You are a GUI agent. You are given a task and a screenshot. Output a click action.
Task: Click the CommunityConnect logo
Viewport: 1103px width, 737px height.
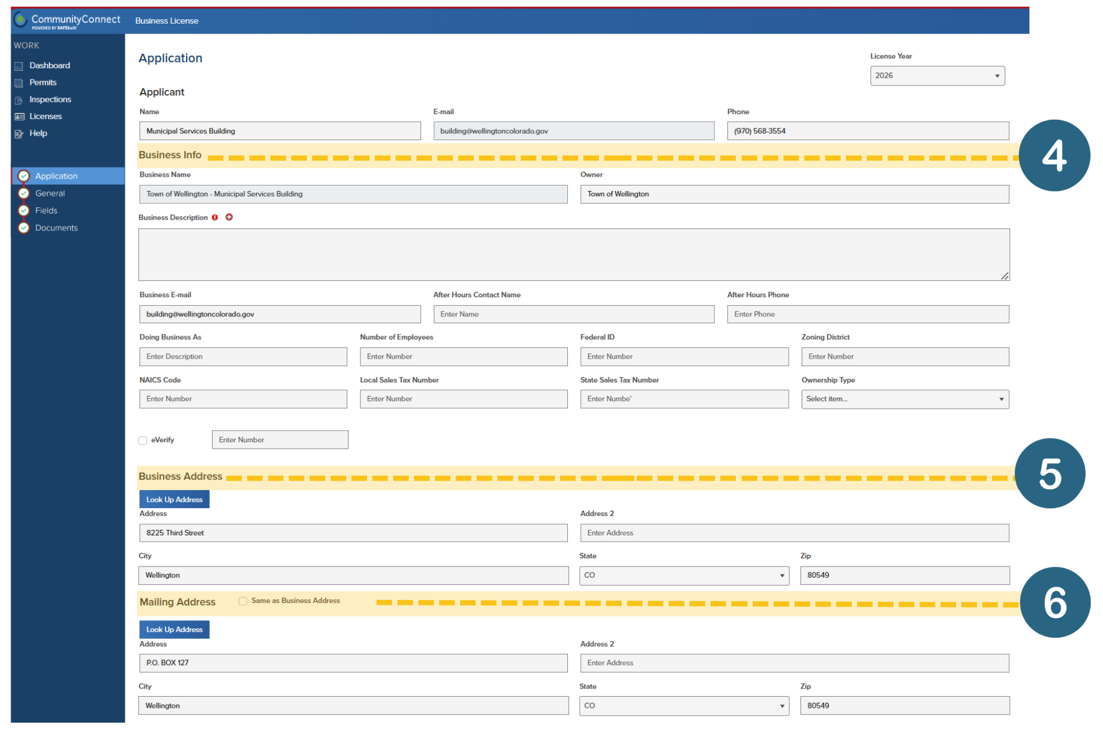20,19
